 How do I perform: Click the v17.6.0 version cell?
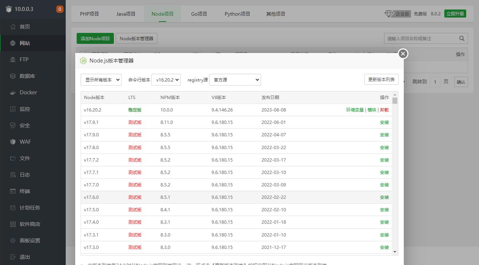[91, 197]
